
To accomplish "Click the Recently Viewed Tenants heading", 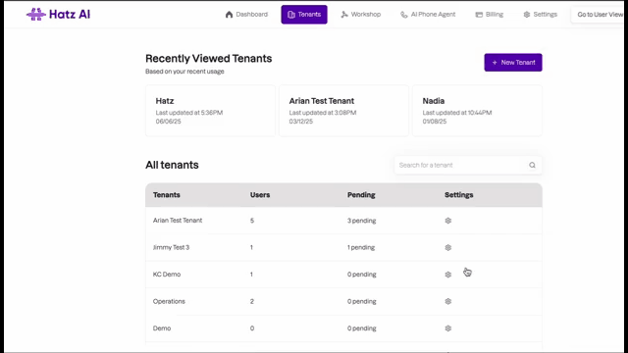I will point(209,59).
